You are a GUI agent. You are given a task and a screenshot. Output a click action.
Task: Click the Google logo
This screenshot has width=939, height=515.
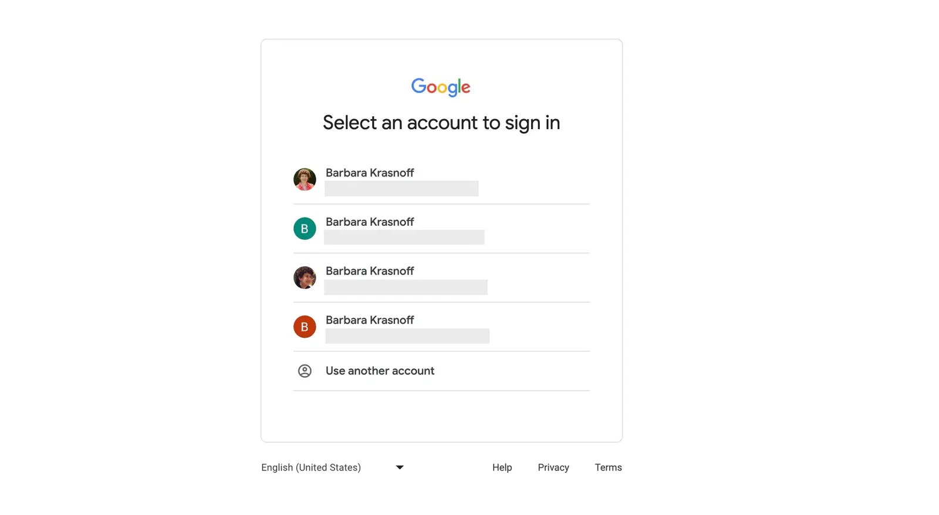tap(441, 87)
